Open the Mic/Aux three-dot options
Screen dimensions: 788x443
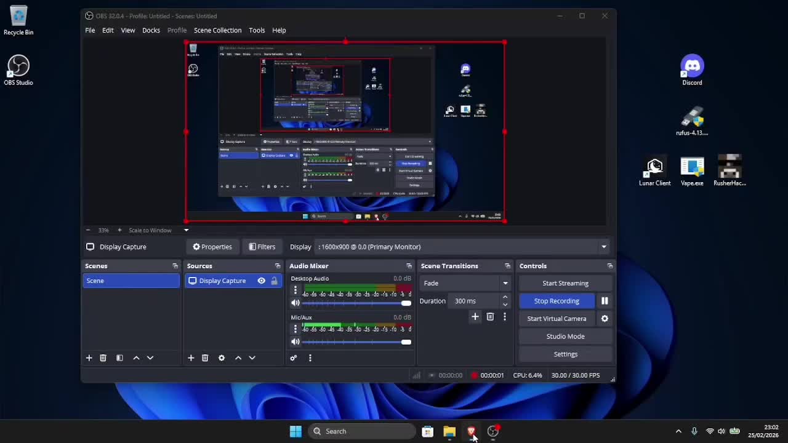coord(295,329)
